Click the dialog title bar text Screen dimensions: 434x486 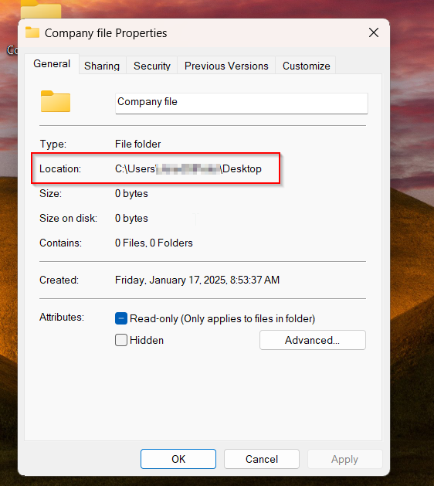(106, 33)
